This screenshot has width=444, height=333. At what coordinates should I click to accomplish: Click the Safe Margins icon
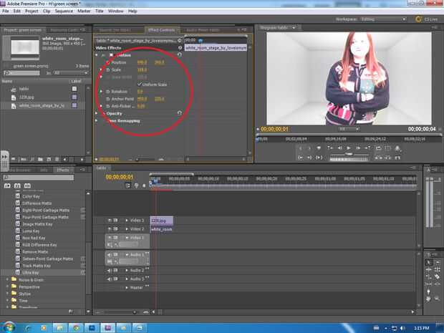coord(387,148)
